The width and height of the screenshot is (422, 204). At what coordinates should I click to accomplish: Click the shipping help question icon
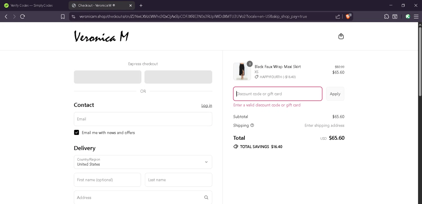point(252,125)
